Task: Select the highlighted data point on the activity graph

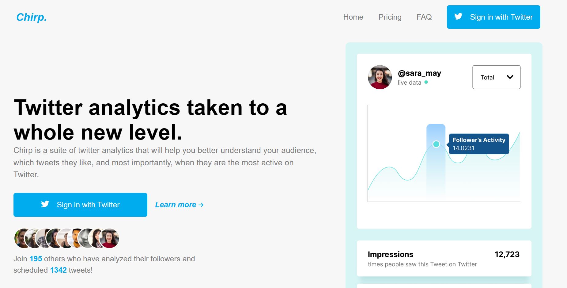Action: (x=436, y=144)
